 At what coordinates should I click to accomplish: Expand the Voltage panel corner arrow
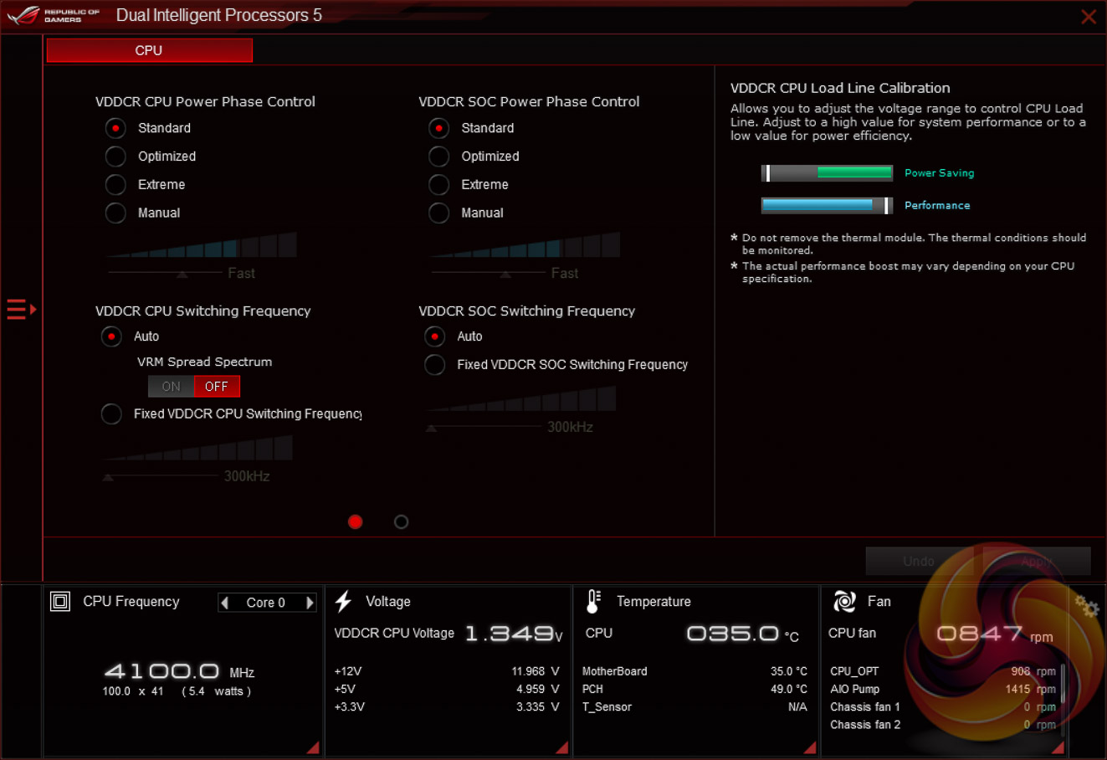561,747
